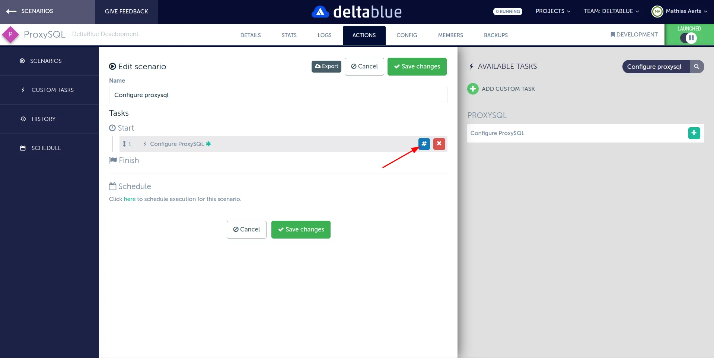Screen dimensions: 714x358
Task: Add the Configure ProxySQL task with green plus
Action: [x=694, y=133]
